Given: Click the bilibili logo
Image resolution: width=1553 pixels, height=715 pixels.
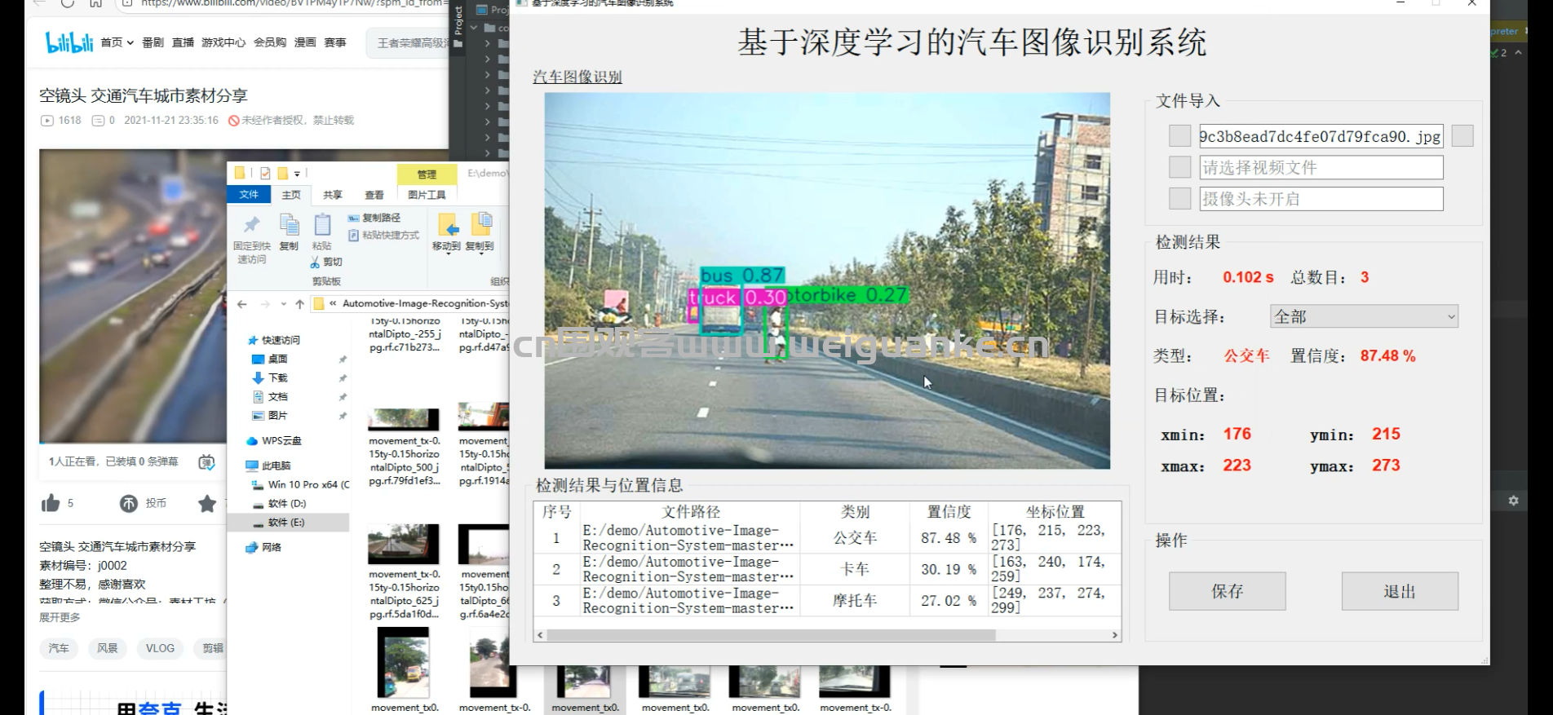Looking at the screenshot, I should (x=69, y=42).
